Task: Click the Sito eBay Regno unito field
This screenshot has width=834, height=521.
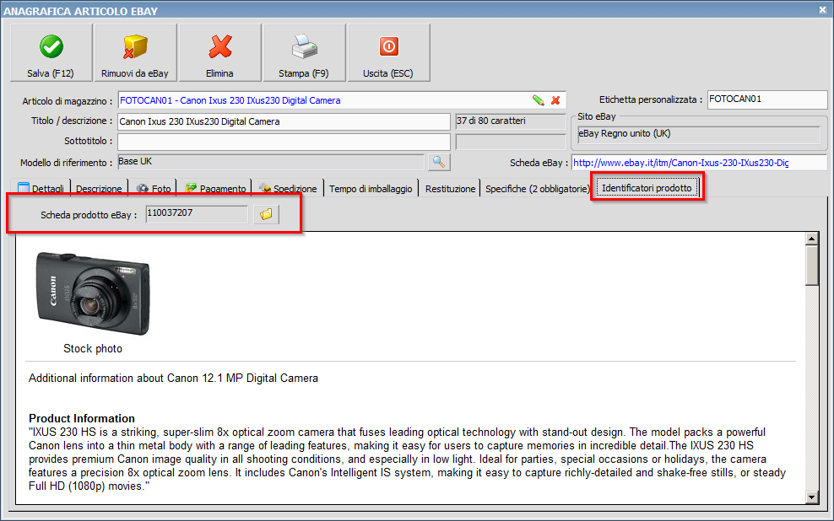Action: [698, 134]
